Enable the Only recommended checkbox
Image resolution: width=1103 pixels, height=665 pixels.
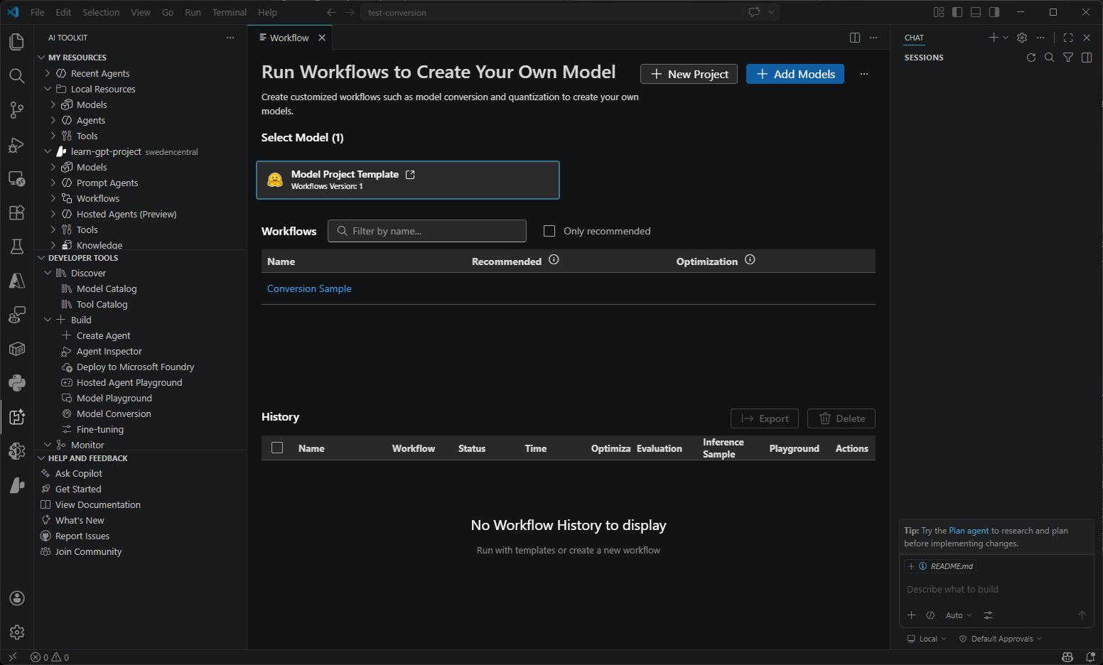(549, 230)
